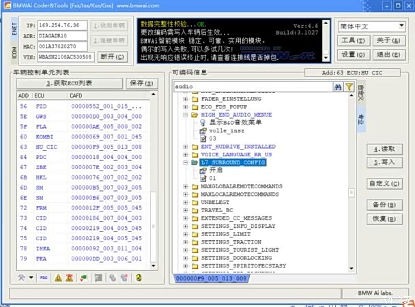Image resolution: width=415 pixels, height=307 pixels.
Task: Collapse the HIGH_END_AUDIO_MENUE node
Action: point(186,115)
